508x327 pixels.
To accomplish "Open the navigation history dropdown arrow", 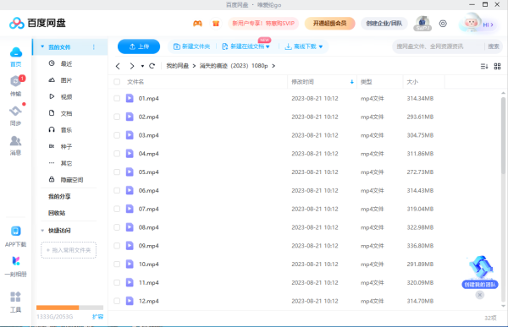I will click(x=142, y=66).
